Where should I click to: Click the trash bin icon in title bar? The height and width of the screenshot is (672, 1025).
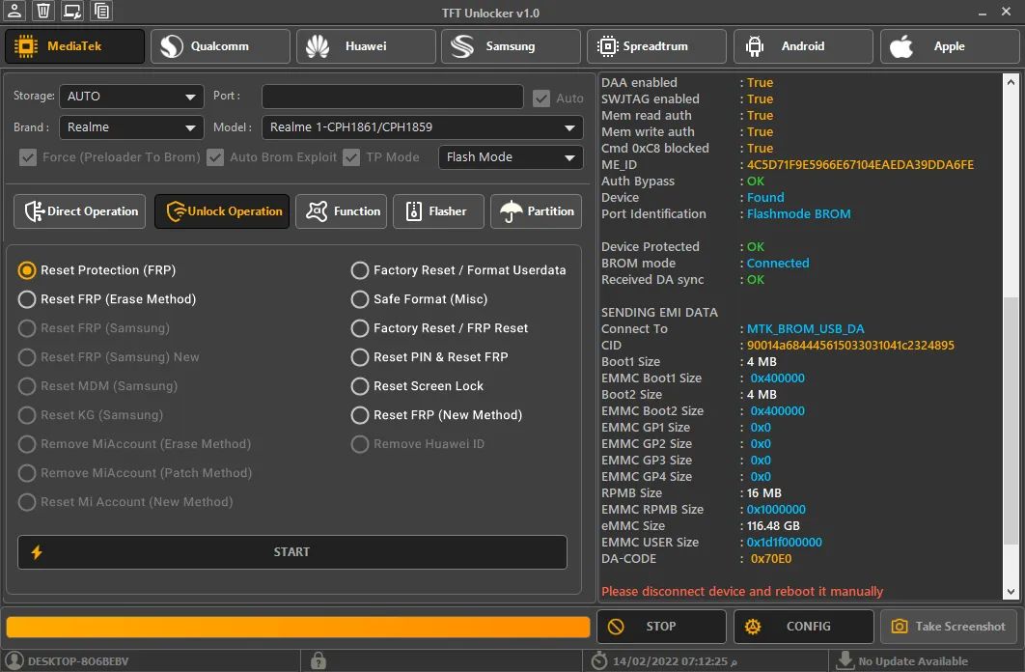coord(43,11)
